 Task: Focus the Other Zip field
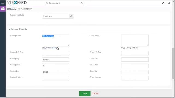point(135,72)
